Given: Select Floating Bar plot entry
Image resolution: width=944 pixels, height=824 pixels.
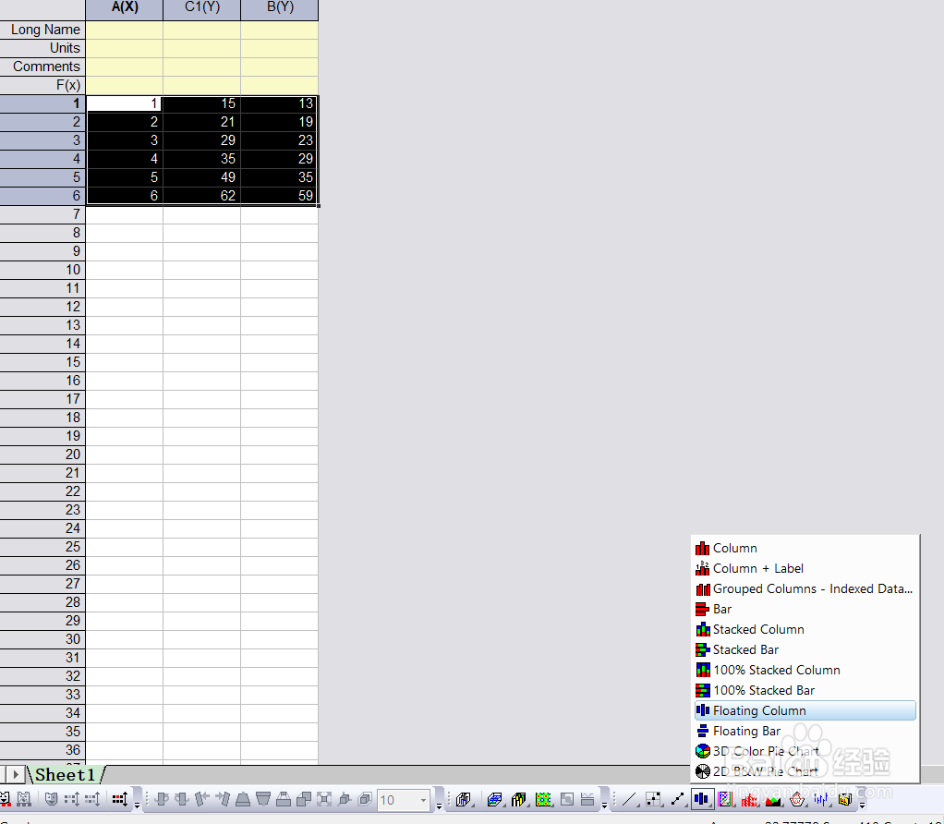Looking at the screenshot, I should 805,731.
